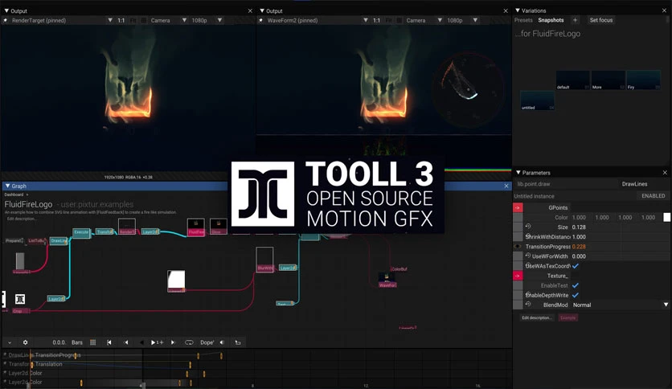
Task: Uncheck the EnableTest checkbox
Action: [576, 285]
